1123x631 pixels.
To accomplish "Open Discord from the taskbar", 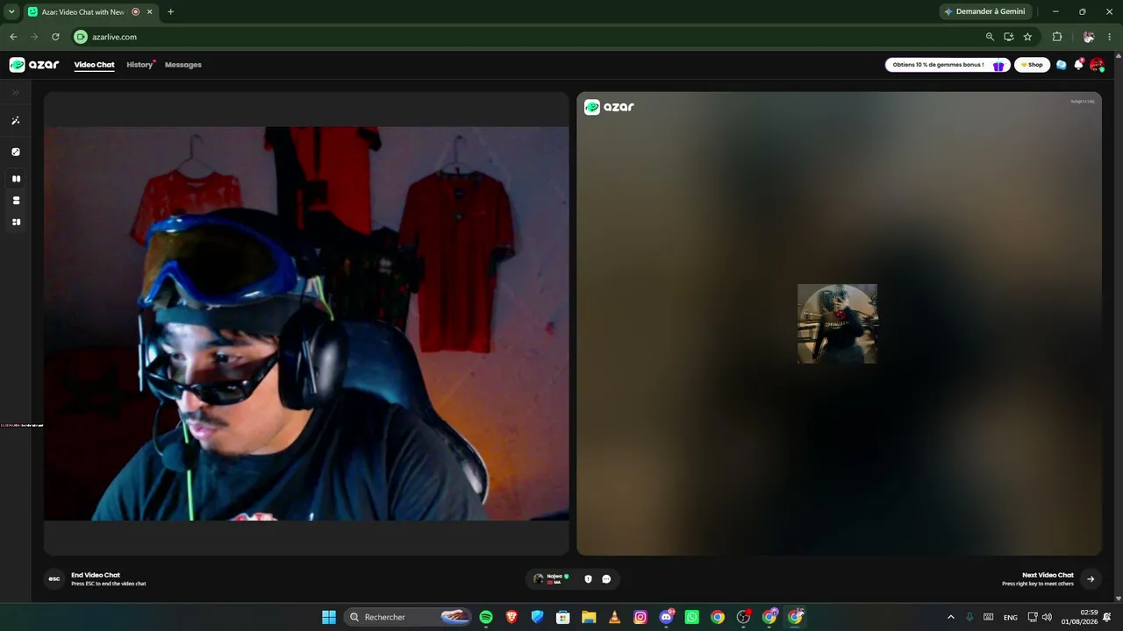I will click(x=667, y=617).
